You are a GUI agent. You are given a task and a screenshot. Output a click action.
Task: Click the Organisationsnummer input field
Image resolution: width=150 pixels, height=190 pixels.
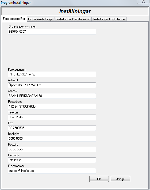point(52,32)
